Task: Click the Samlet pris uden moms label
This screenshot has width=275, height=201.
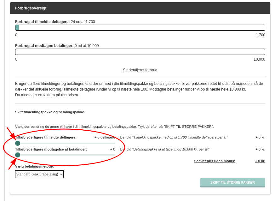Action: (215, 161)
